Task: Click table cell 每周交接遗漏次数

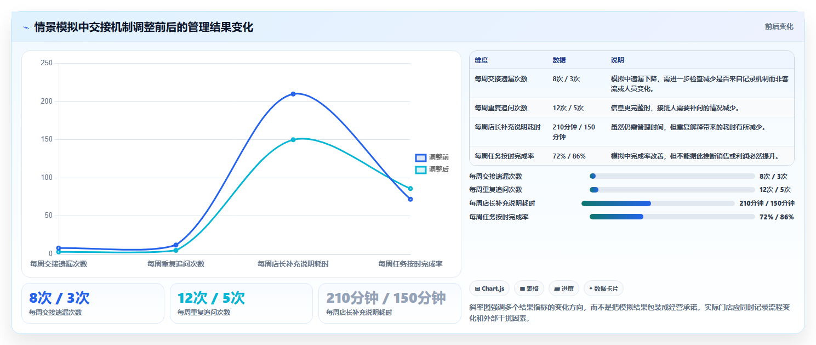Action: pyautogui.click(x=501, y=79)
